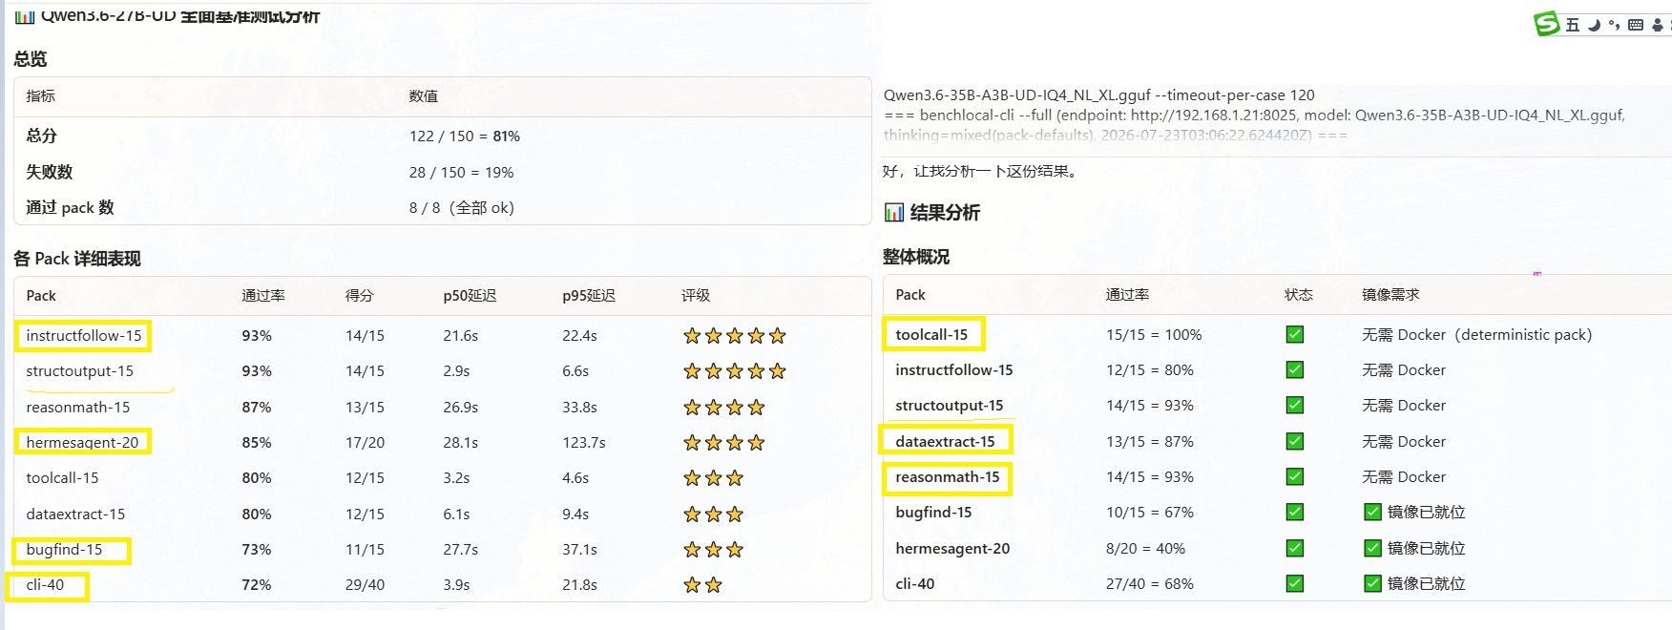Screen dimensions: 1672x630
Task: Select the highlighted hermesagent-20 pack in left table
Action: (x=83, y=442)
